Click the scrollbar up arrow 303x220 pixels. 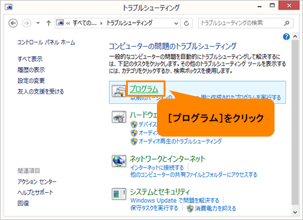click(x=295, y=36)
